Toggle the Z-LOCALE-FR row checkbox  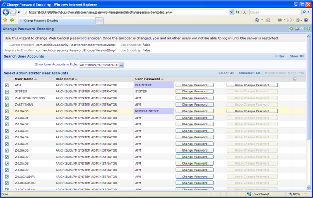coord(7,177)
